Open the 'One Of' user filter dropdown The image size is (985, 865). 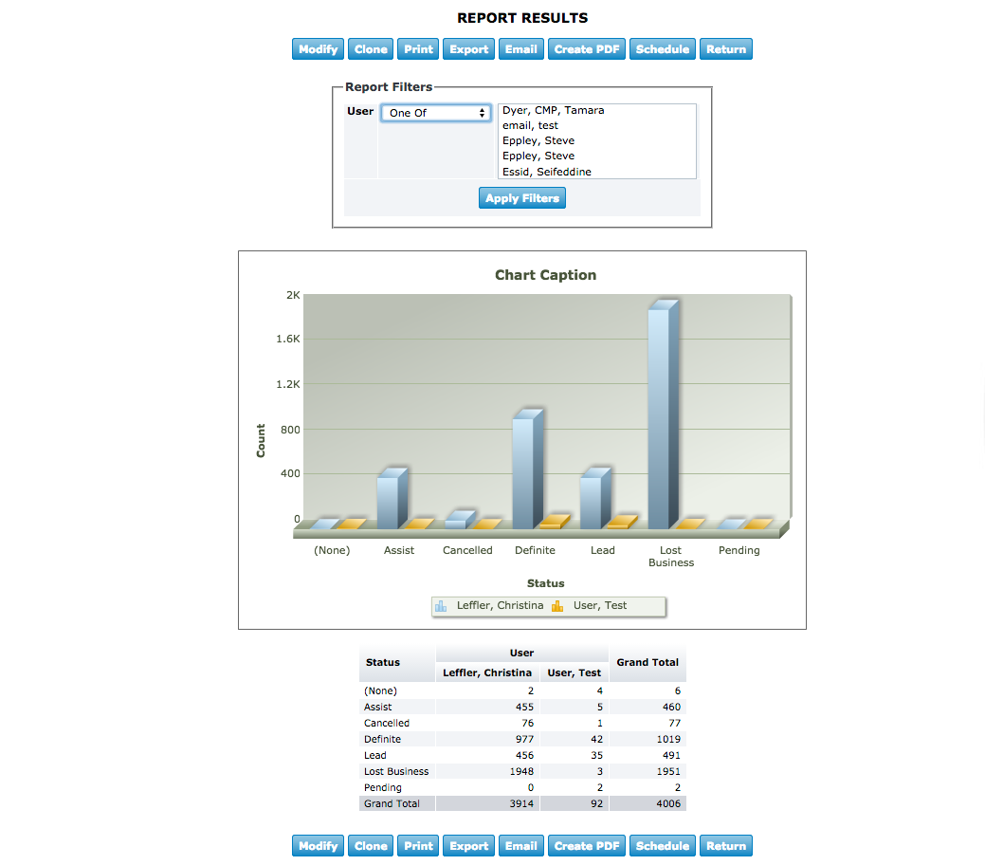[x=436, y=113]
